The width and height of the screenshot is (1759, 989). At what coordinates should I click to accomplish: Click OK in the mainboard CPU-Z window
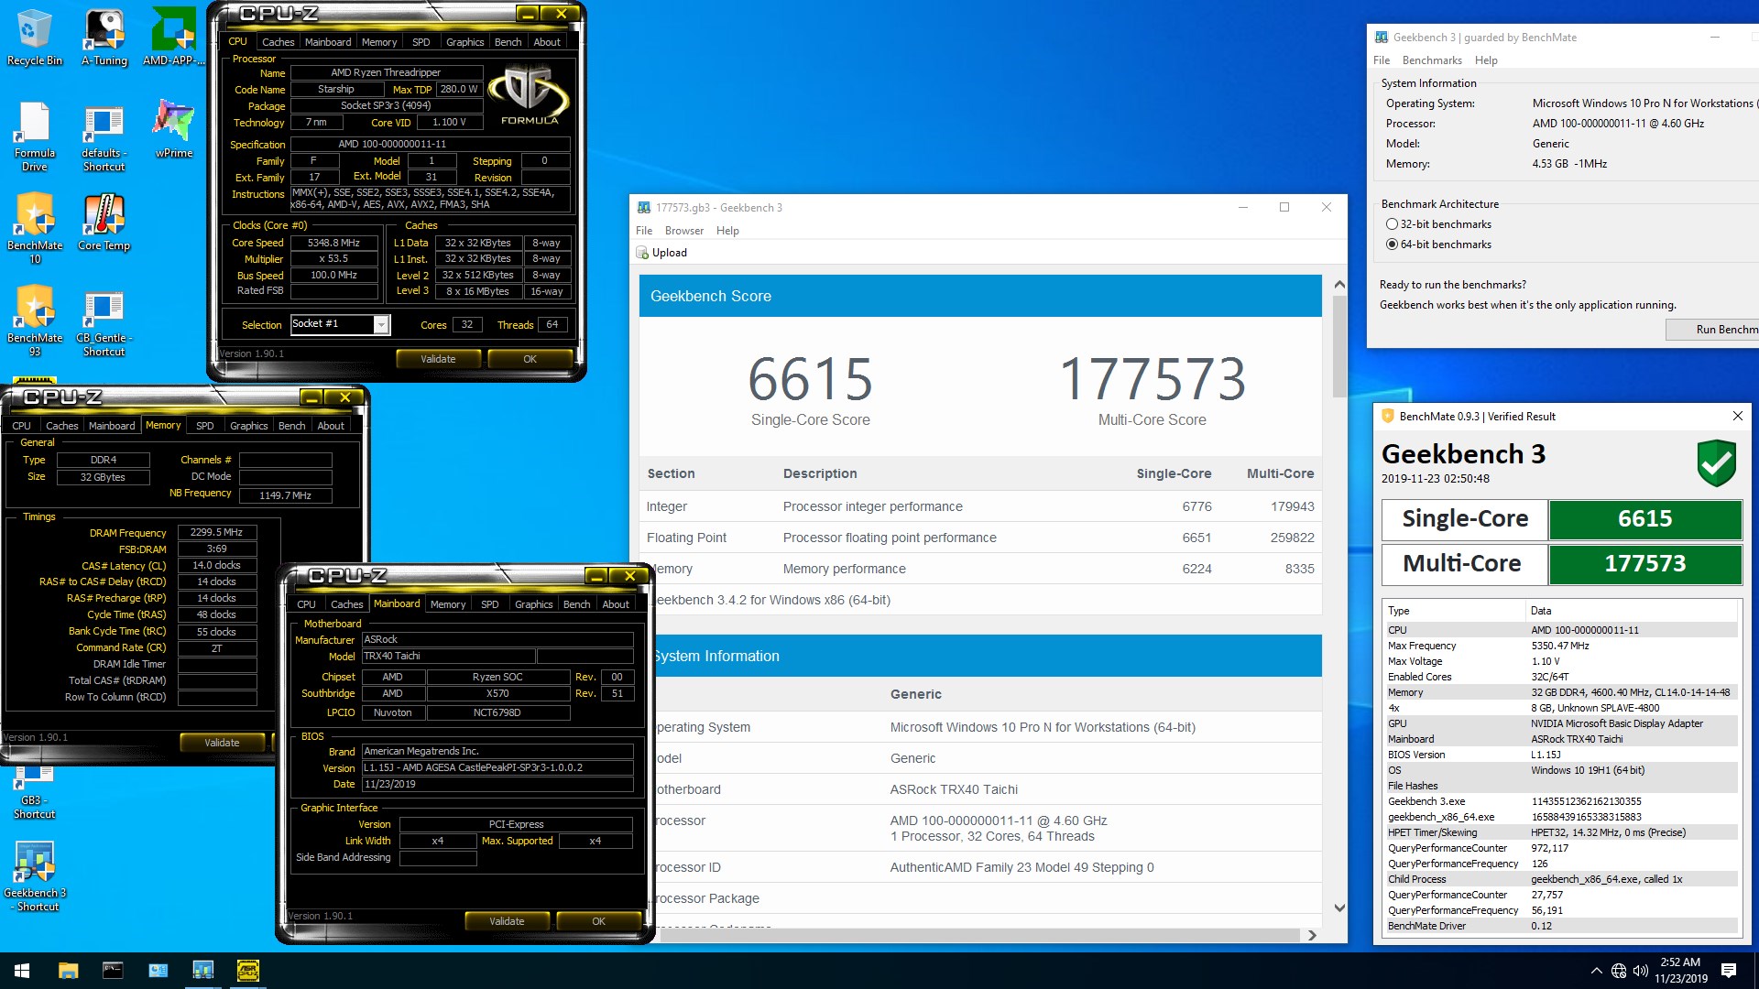tap(598, 921)
